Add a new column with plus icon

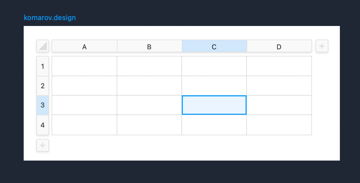322,46
